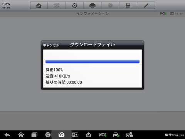Click the インフォメーション header title
The height and width of the screenshot is (139, 185).
pos(92,14)
